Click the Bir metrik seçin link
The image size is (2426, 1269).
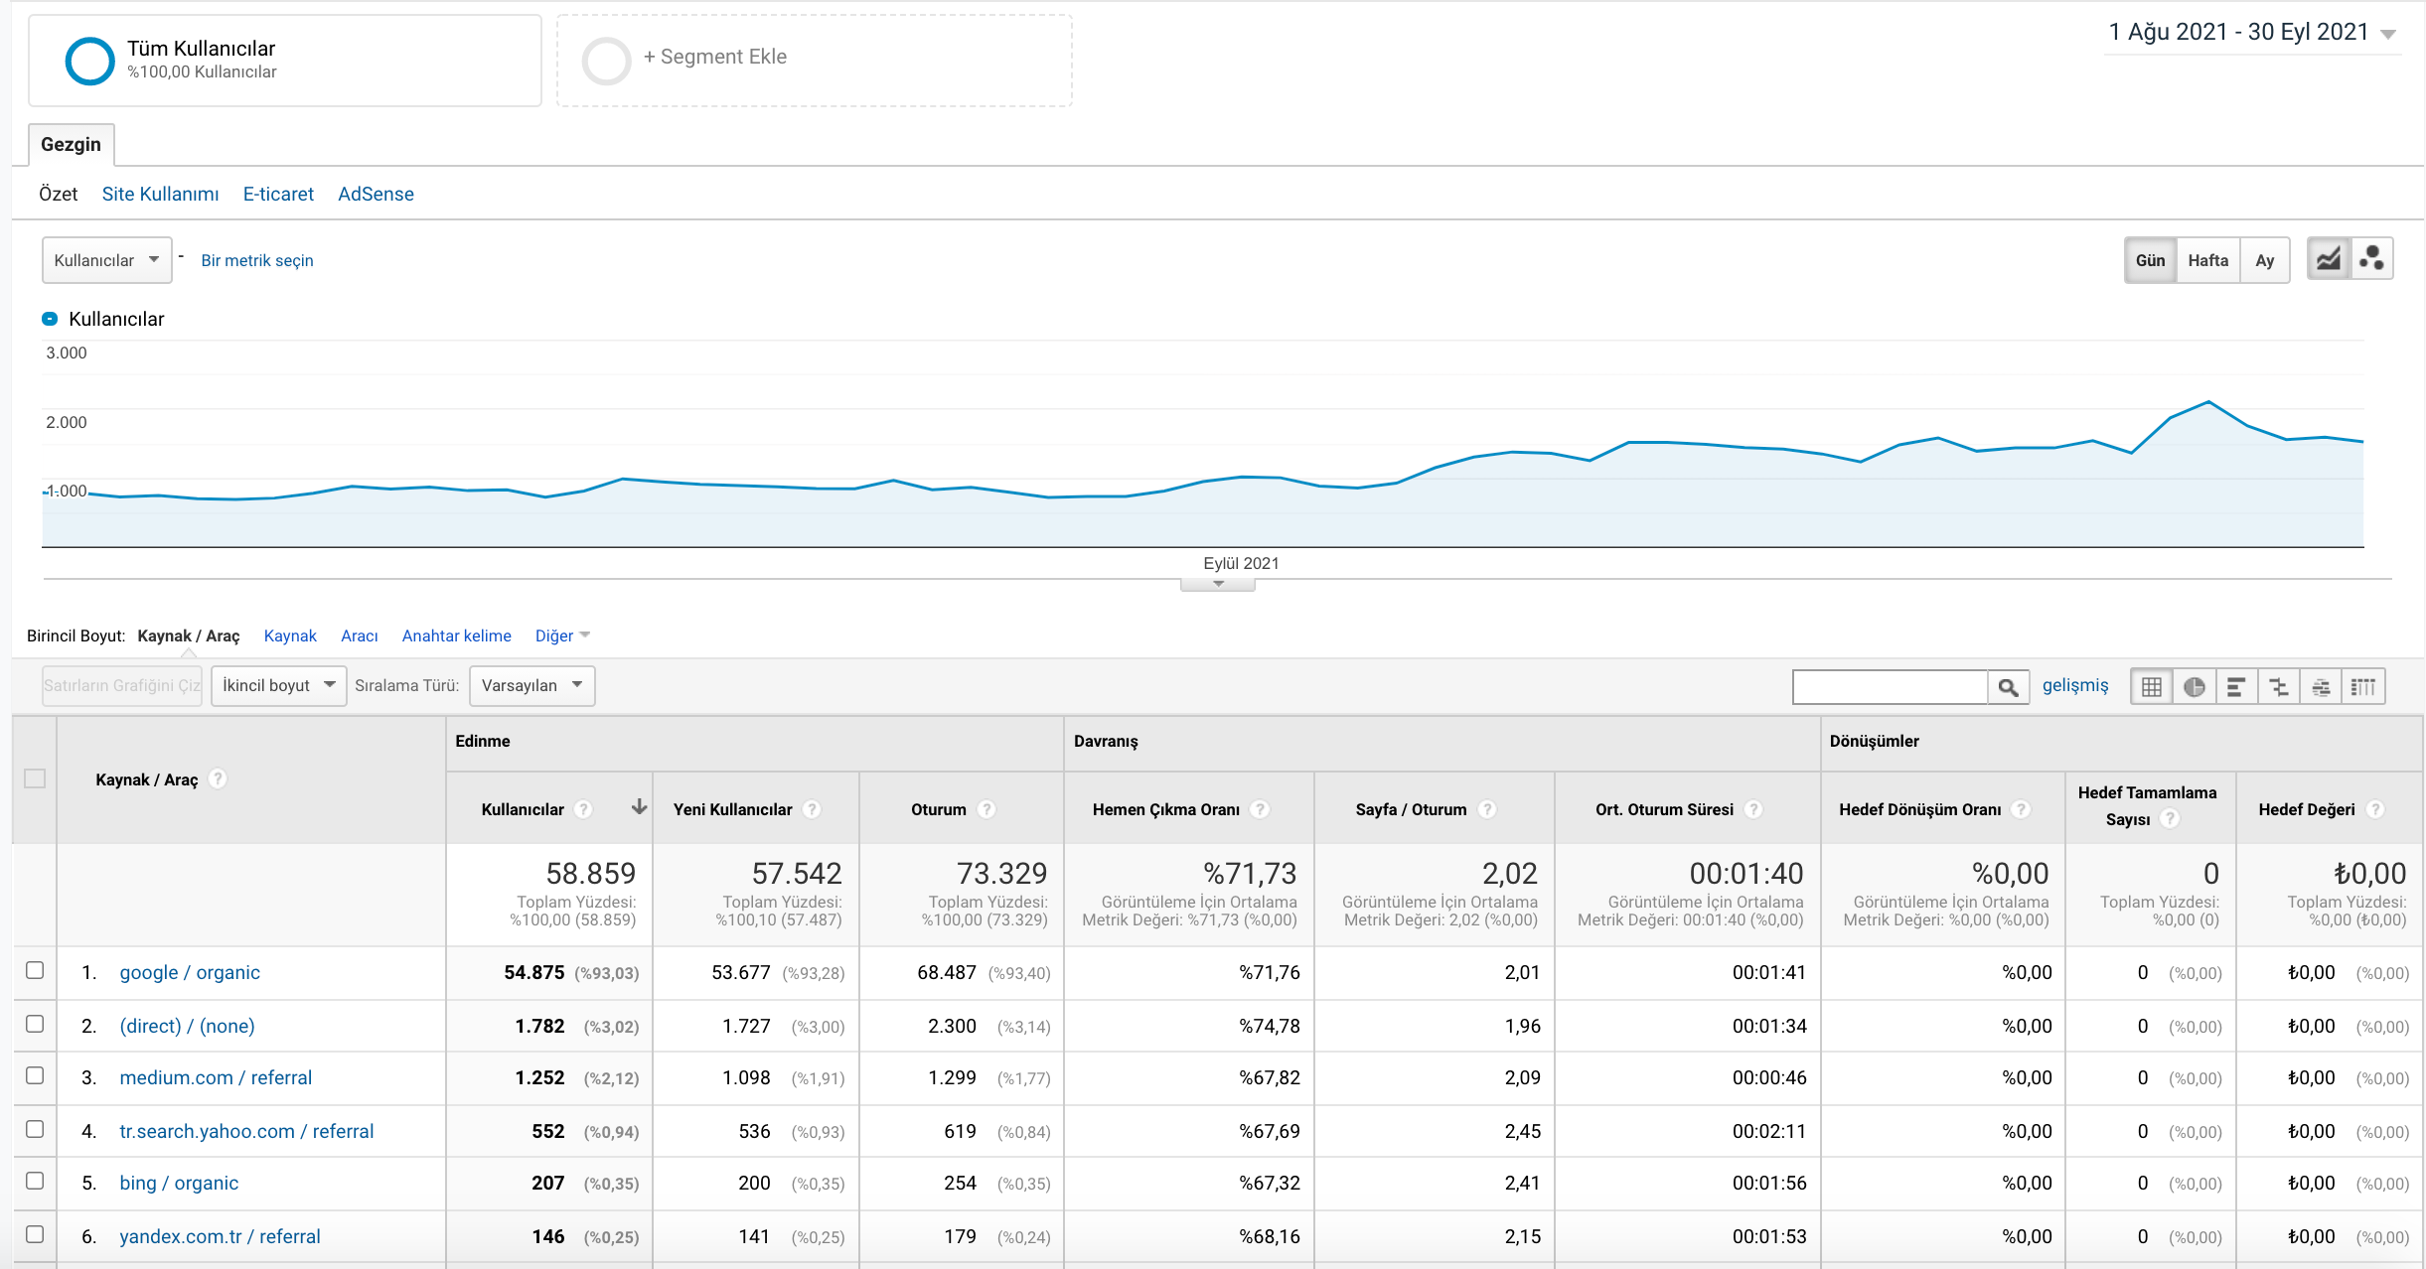click(x=257, y=261)
